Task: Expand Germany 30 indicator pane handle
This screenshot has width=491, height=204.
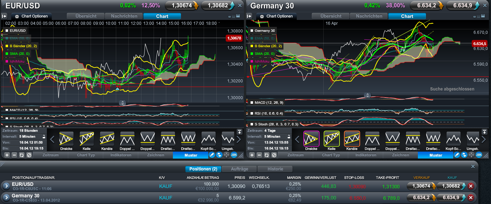Action: coord(367,95)
